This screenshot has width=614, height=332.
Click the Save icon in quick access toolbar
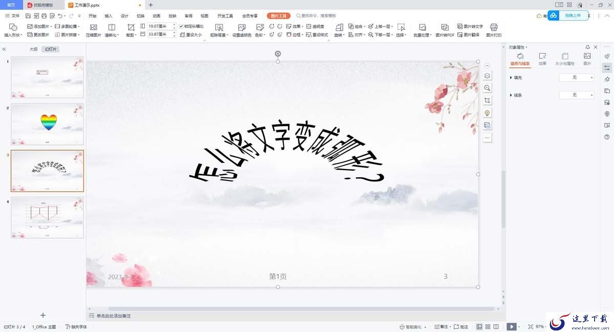tap(28, 16)
